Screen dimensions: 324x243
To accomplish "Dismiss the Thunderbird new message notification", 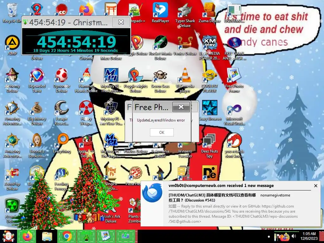I will 315,186.
